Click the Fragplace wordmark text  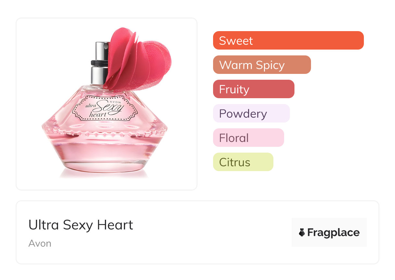333,232
